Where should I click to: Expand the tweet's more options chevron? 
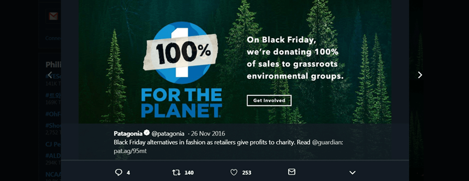[x=352, y=173]
